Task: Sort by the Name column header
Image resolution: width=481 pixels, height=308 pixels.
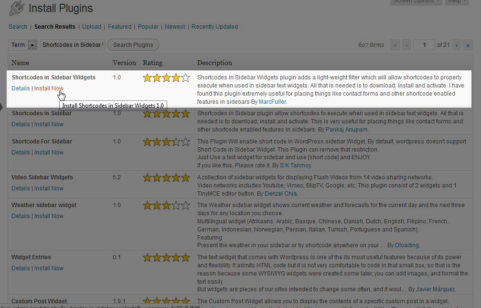Action: (x=20, y=63)
